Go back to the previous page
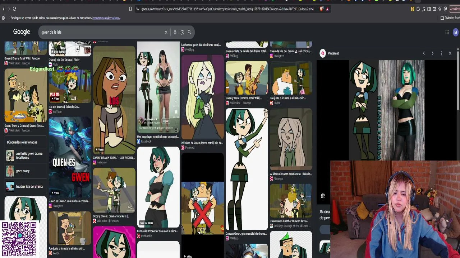The image size is (460, 258). 4,9
